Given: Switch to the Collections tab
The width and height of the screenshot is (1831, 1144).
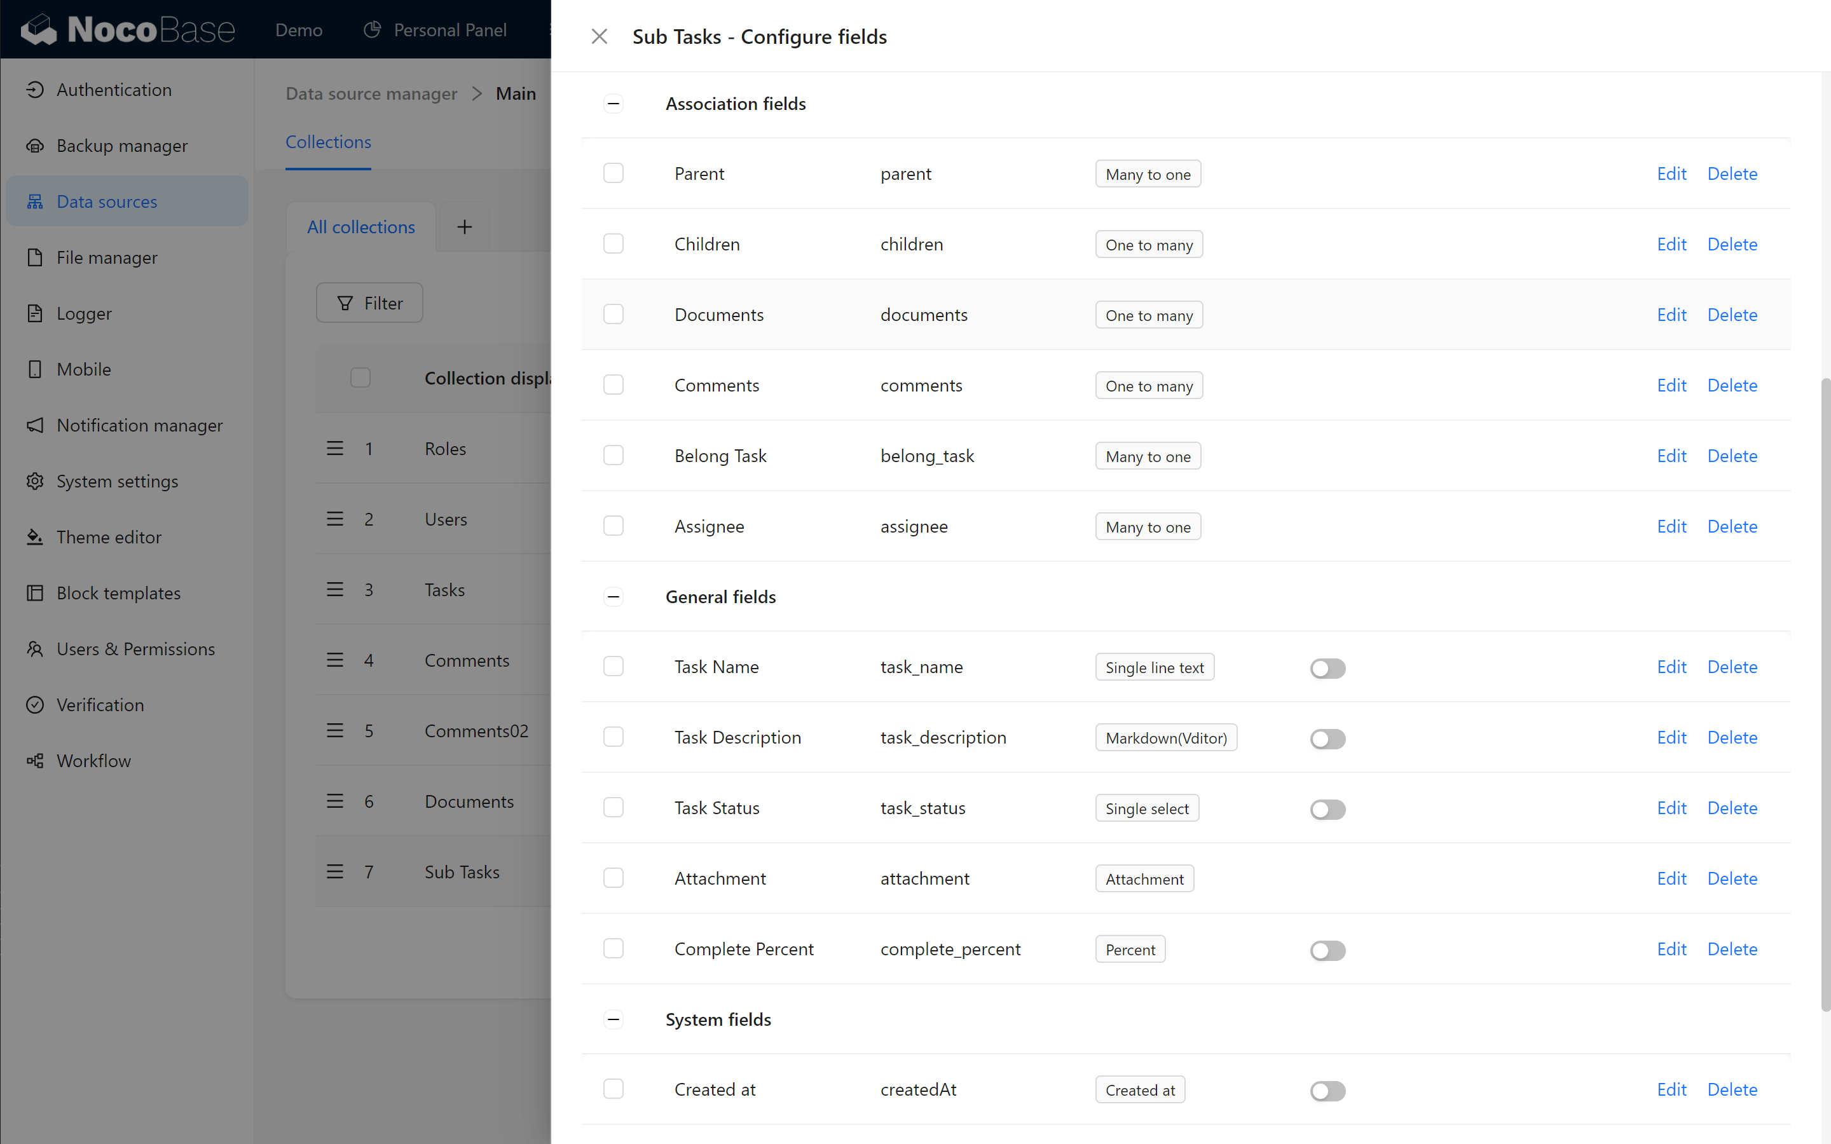Looking at the screenshot, I should coord(328,142).
